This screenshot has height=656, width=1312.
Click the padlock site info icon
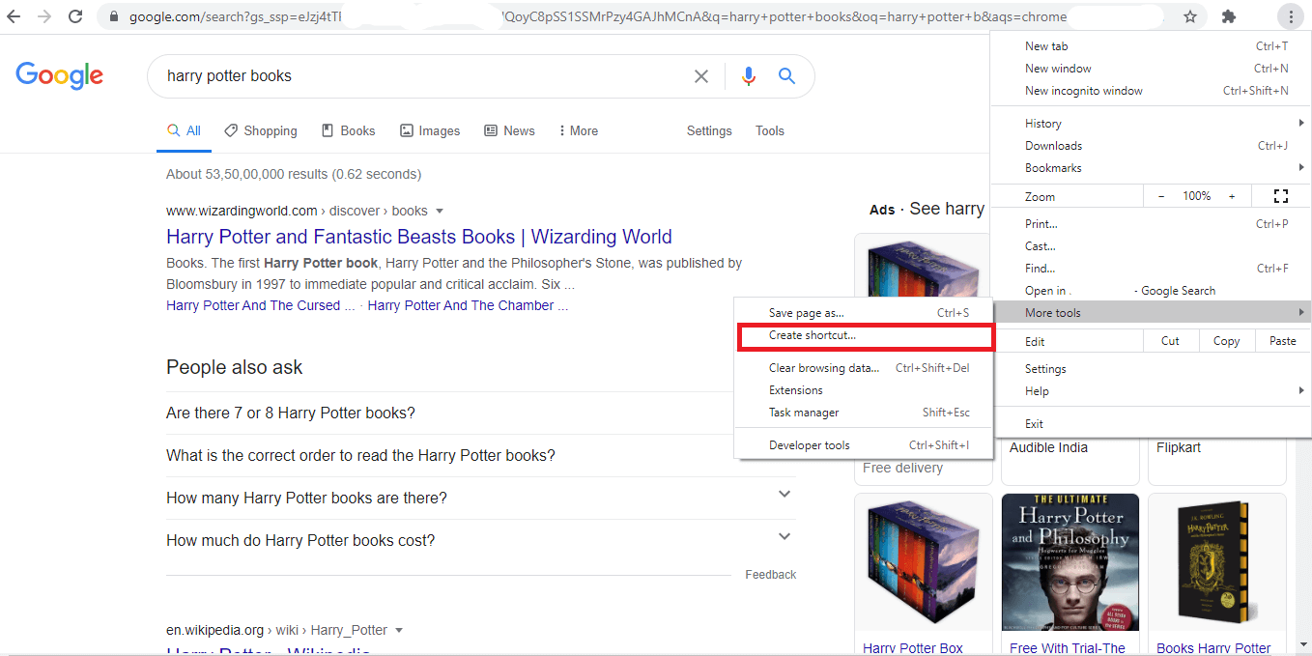[113, 16]
